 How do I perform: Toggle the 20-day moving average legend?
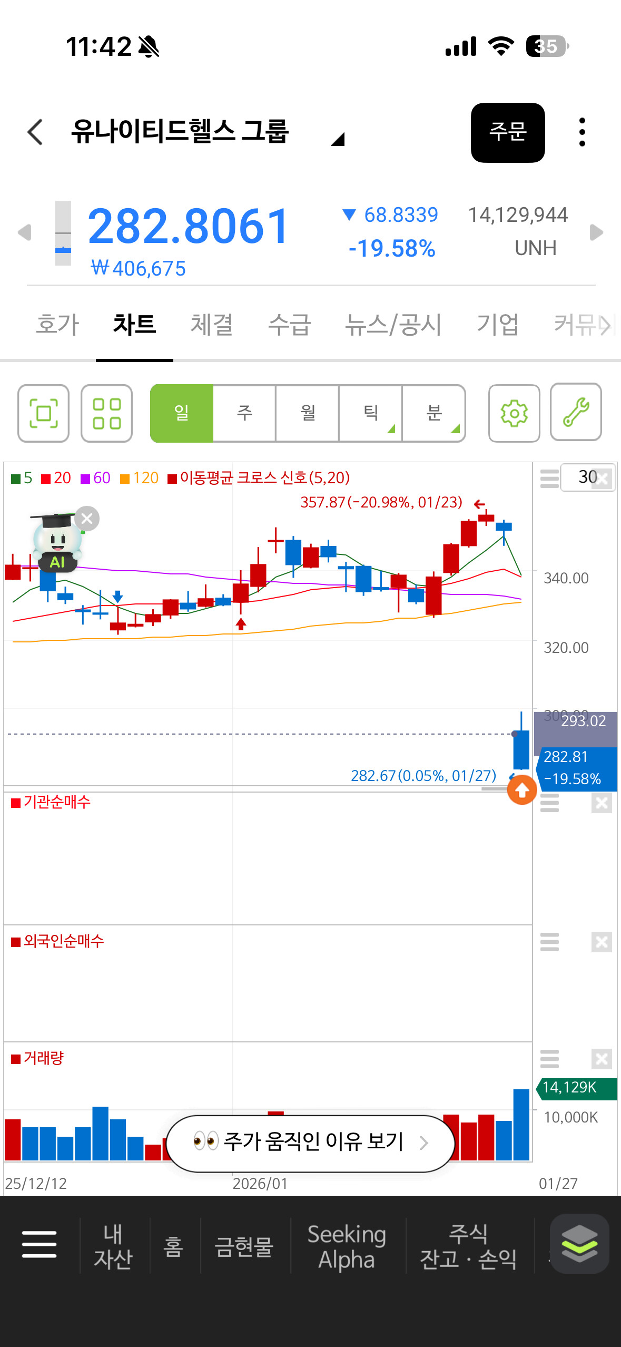point(56,478)
